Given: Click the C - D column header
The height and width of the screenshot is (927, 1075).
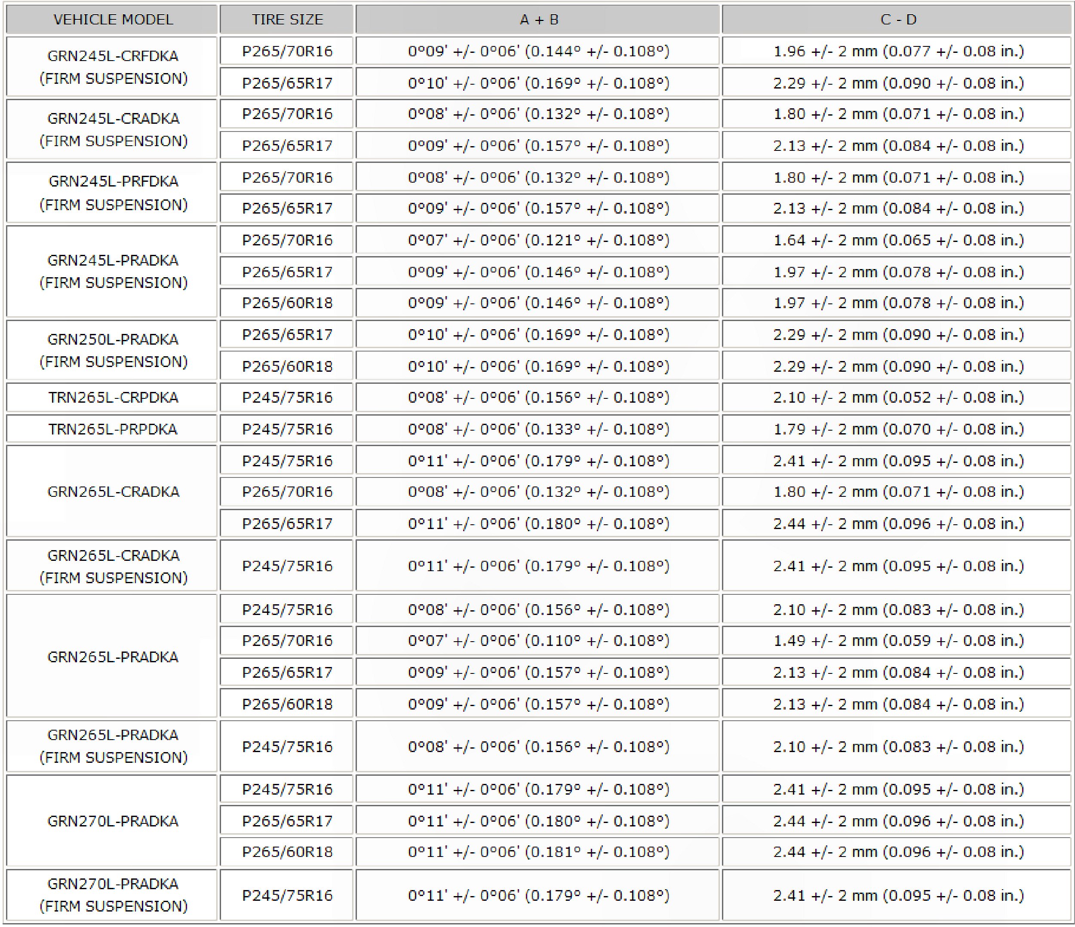Looking at the screenshot, I should (898, 20).
